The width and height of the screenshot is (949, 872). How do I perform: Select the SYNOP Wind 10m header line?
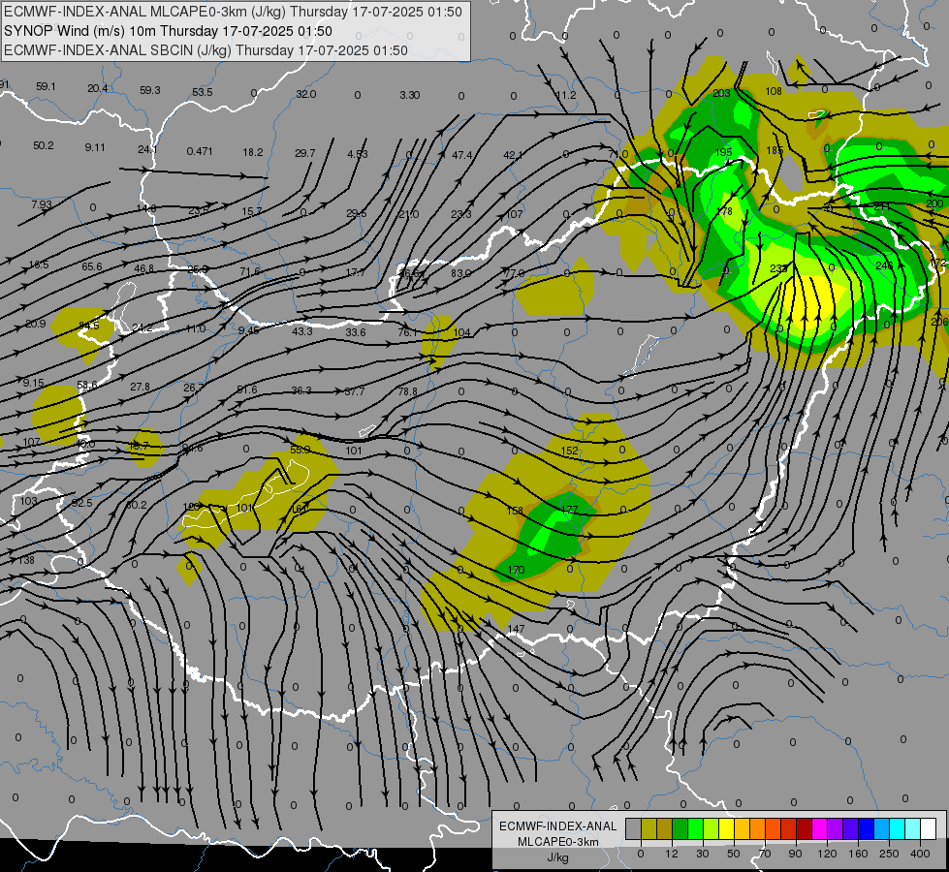168,31
